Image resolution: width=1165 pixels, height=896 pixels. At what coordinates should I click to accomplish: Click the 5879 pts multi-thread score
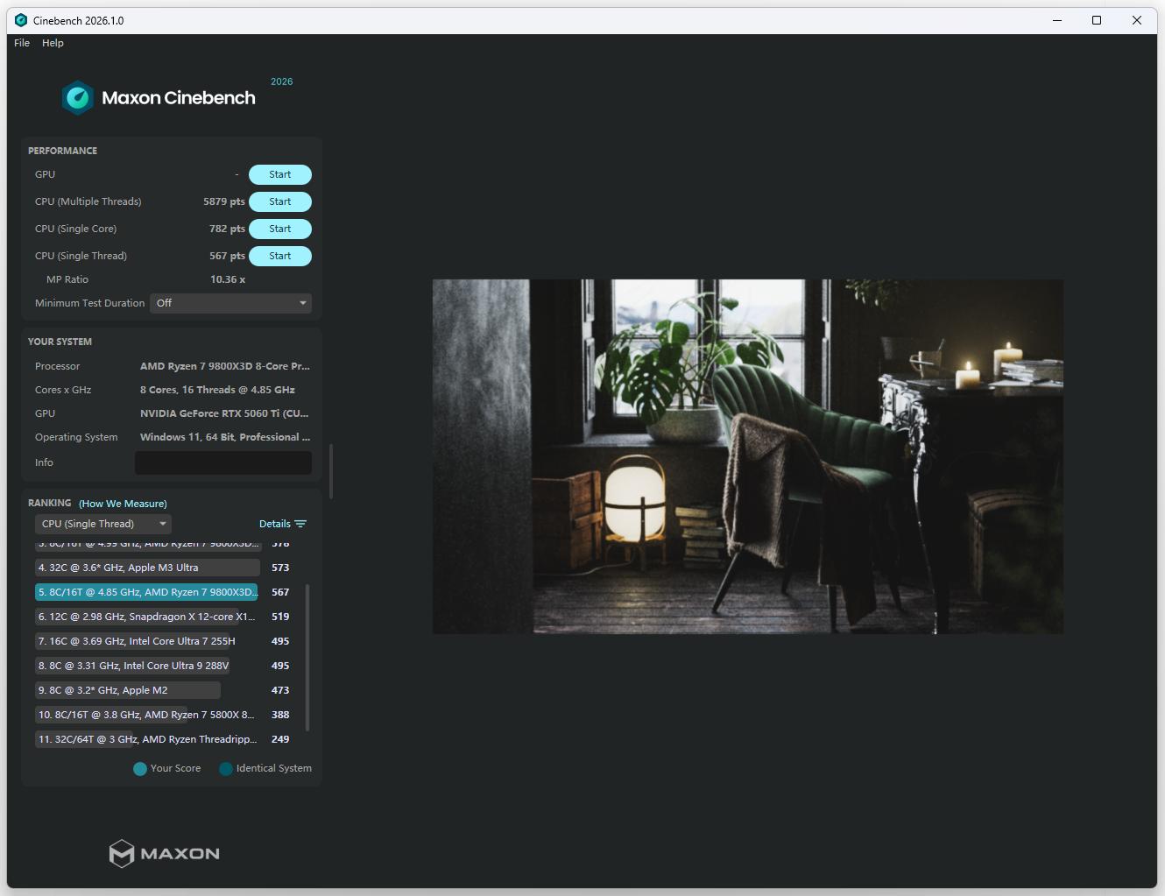[x=224, y=201]
